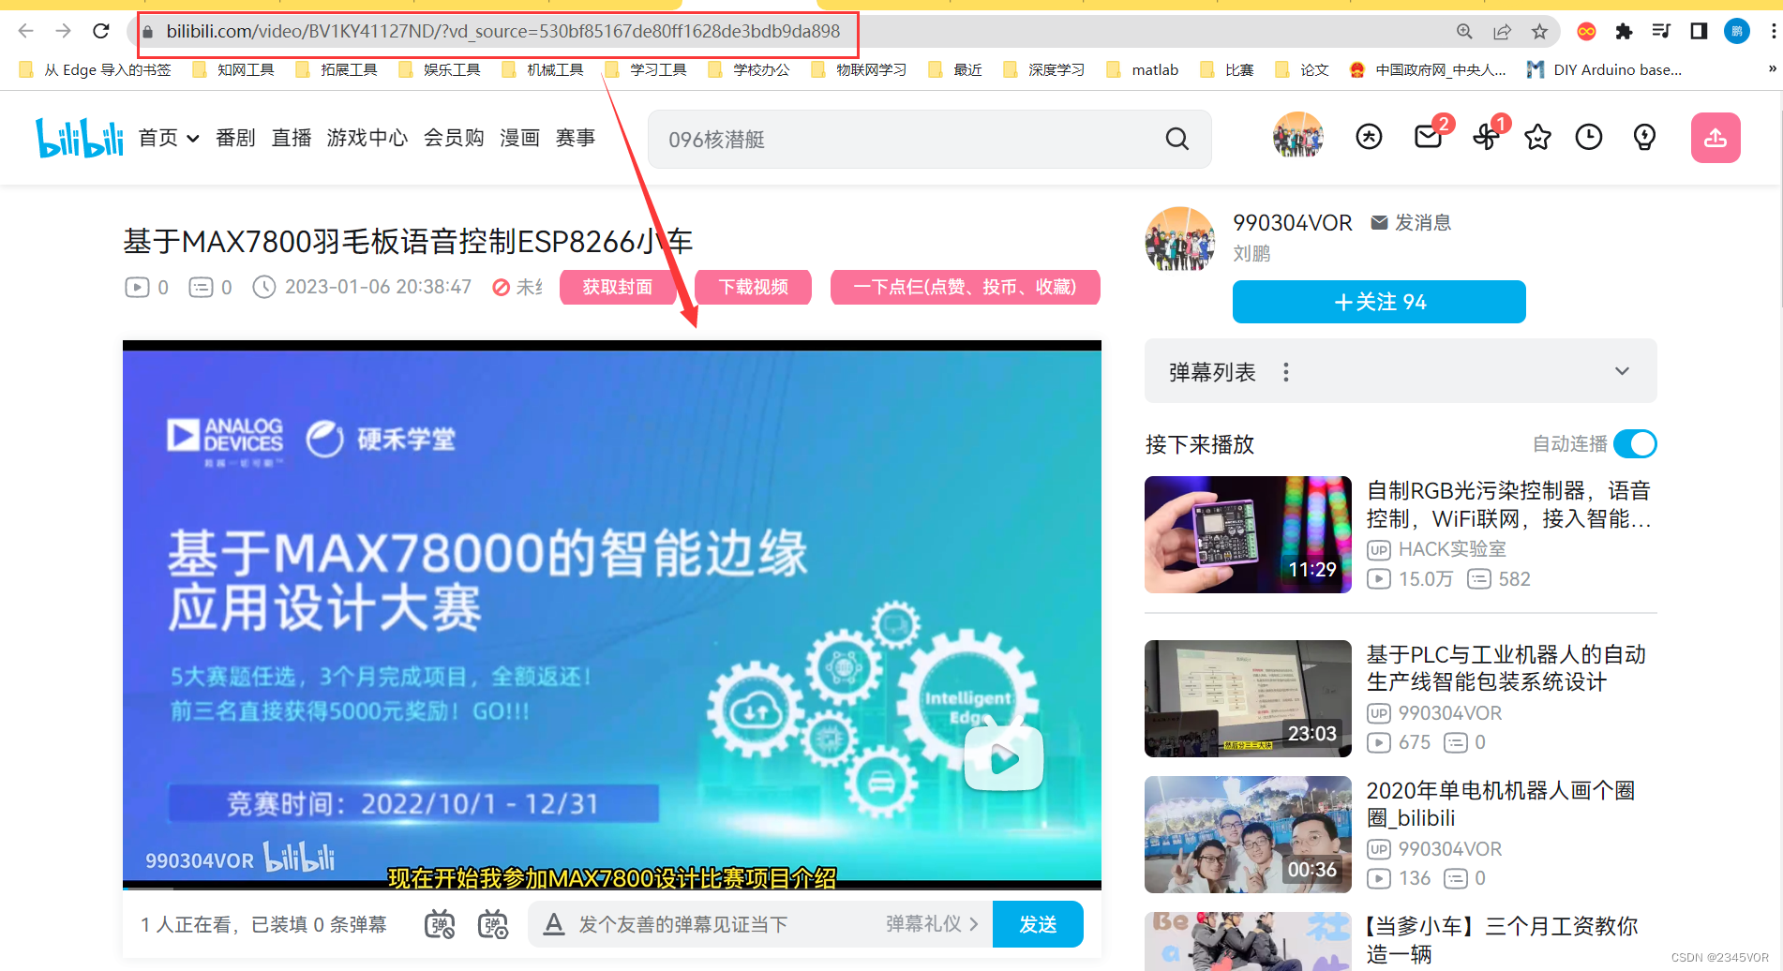This screenshot has height=971, width=1783.
Task: Bookmark this page with the address bar star
Action: [x=1539, y=32]
